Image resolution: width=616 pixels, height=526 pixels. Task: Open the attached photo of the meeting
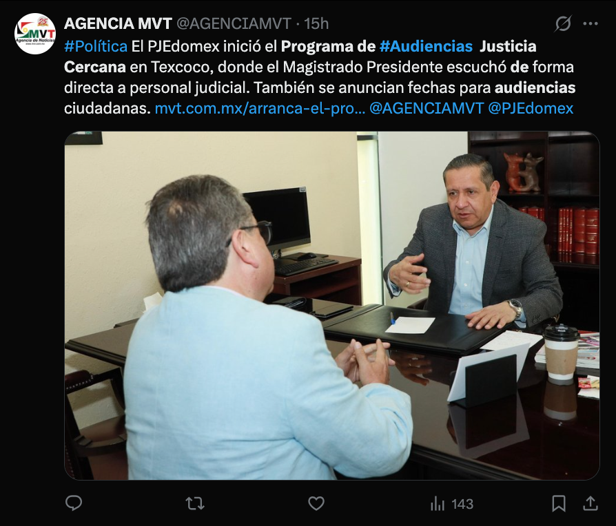(x=332, y=306)
